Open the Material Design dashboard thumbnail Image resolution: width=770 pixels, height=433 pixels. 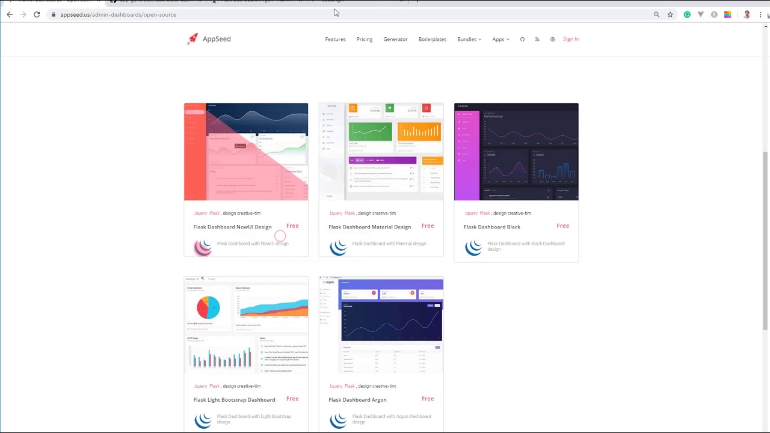coord(381,152)
